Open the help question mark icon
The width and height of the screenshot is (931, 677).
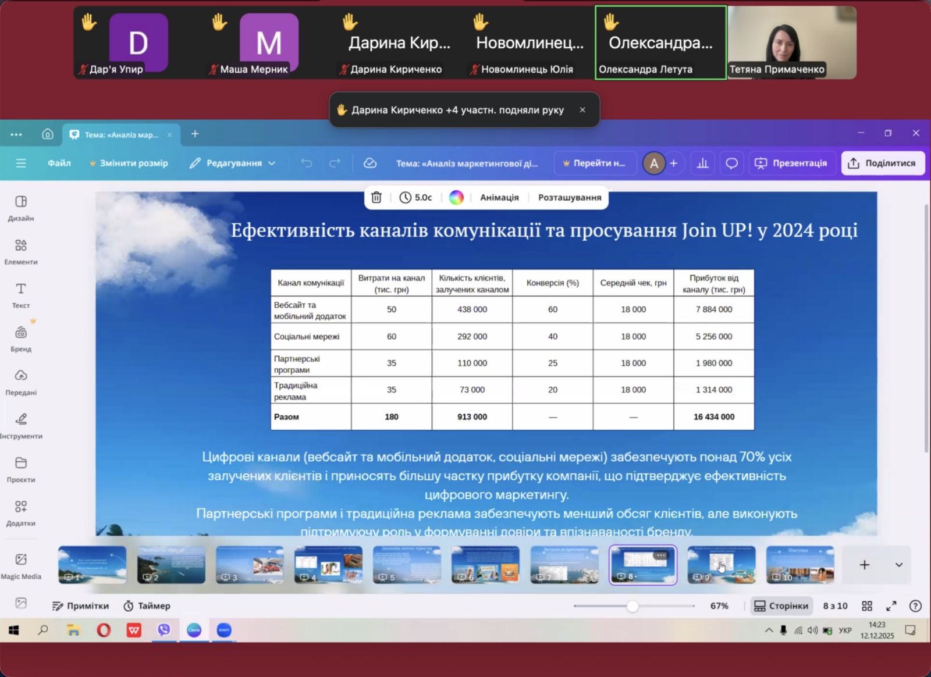tap(915, 606)
